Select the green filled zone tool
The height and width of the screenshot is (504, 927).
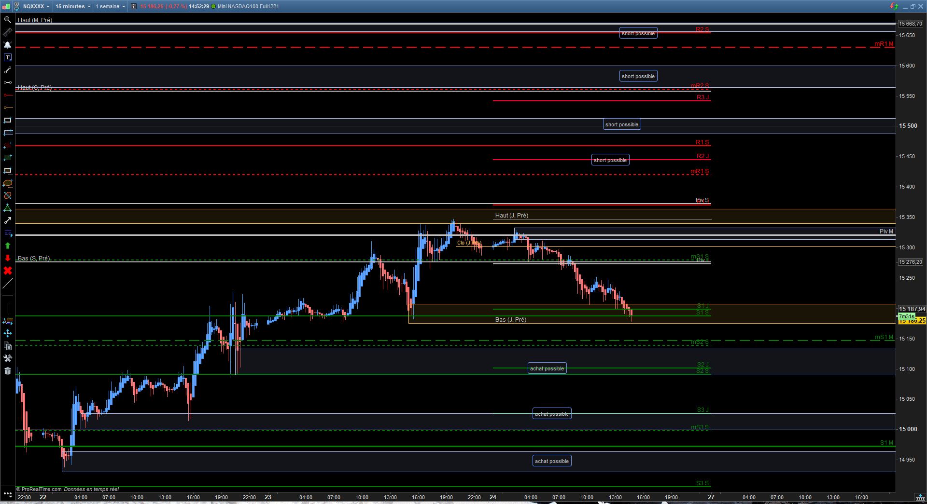(8, 158)
